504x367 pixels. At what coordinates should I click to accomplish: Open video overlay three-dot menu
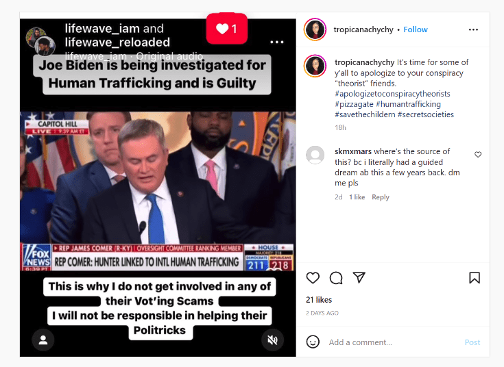[x=277, y=42]
